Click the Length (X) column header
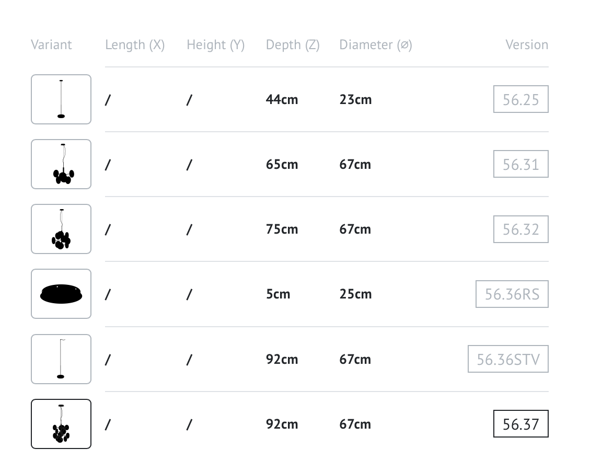The image size is (602, 460). point(135,45)
